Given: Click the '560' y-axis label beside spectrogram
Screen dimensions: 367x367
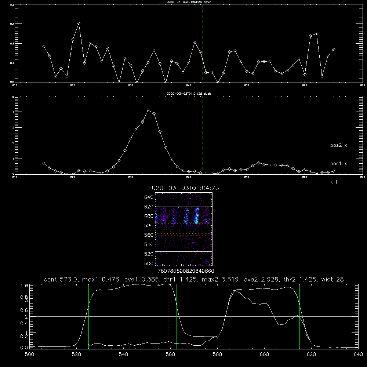Looking at the screenshot, I should 149,235.
